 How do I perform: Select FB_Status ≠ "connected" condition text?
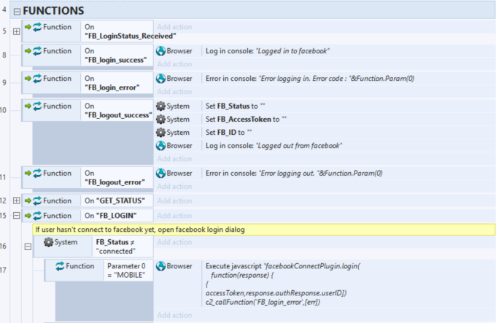pyautogui.click(x=115, y=246)
